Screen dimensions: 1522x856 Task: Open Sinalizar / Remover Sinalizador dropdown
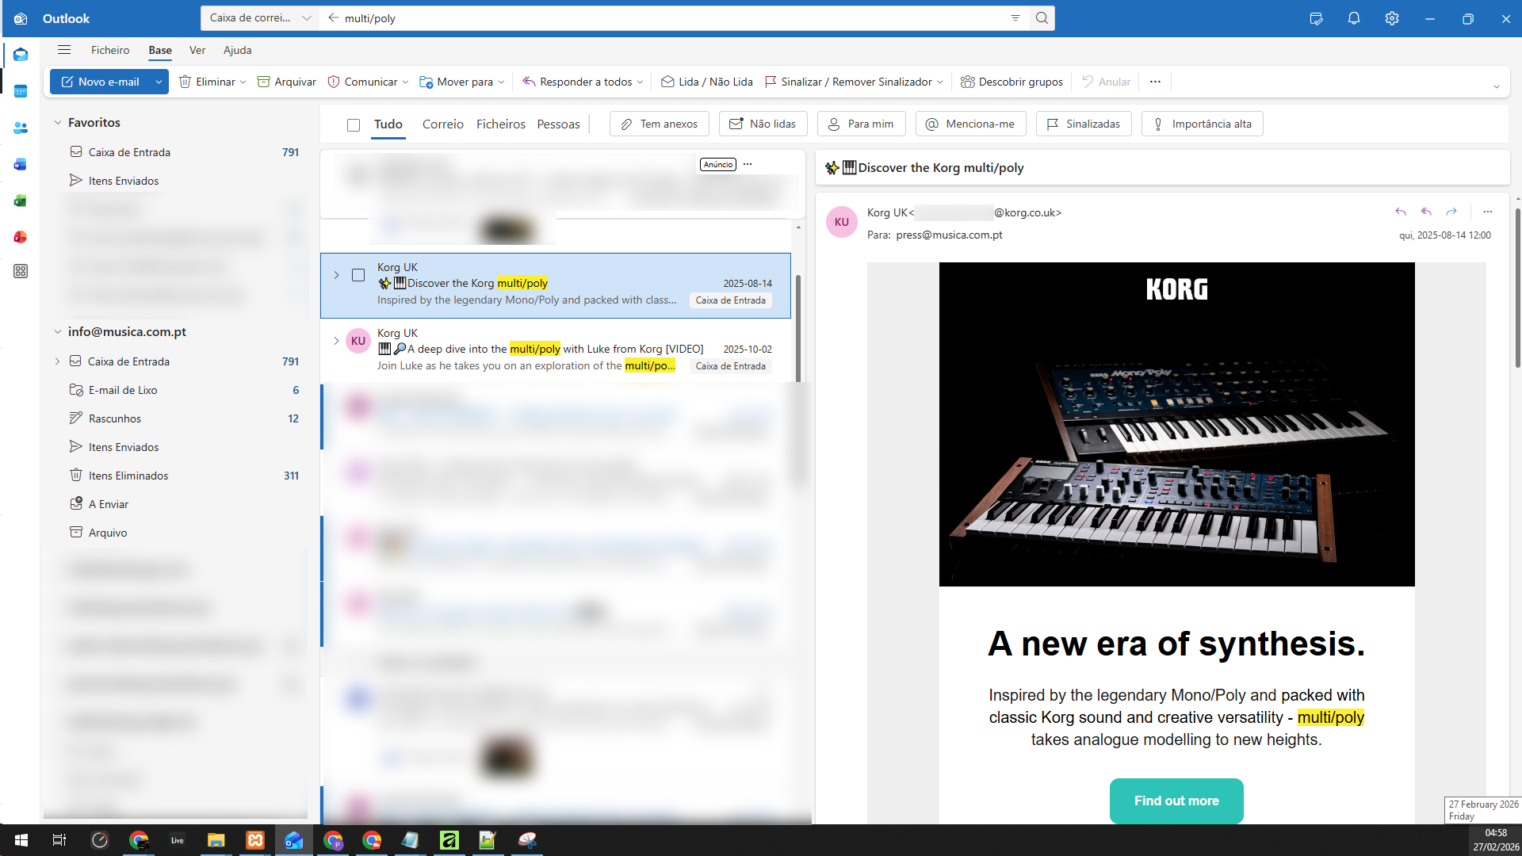point(940,82)
